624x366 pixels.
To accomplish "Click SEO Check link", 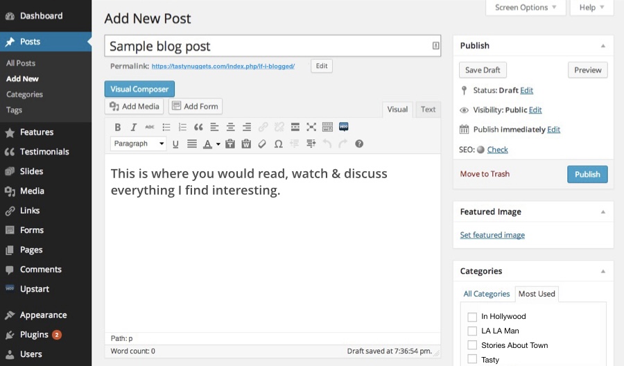I will tap(497, 150).
